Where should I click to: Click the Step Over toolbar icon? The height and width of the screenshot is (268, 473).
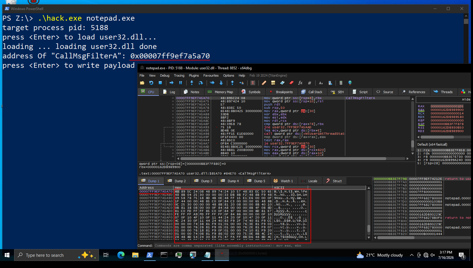point(201,83)
